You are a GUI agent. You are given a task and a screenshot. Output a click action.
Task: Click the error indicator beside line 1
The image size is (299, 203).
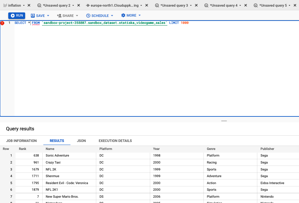pyautogui.click(x=2, y=23)
